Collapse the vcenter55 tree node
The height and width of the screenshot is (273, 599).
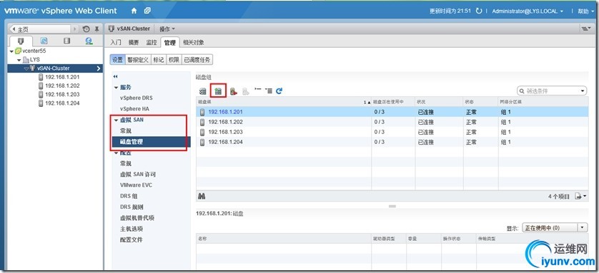tap(11, 51)
